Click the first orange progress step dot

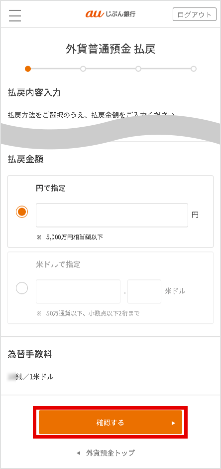[28, 69]
